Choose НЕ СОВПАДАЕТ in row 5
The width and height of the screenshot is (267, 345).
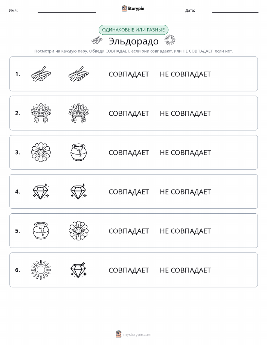click(x=185, y=231)
